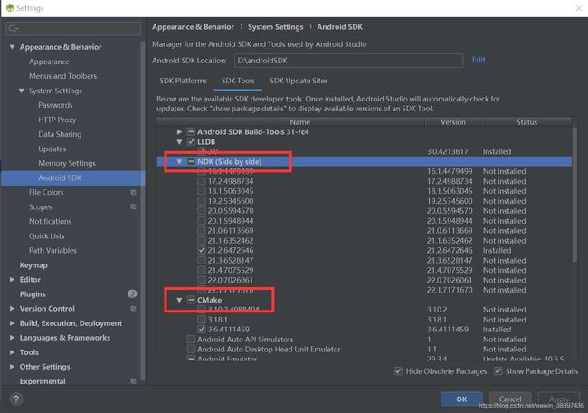Close the Settings window
Screen dimensions: 588x413
point(579,8)
